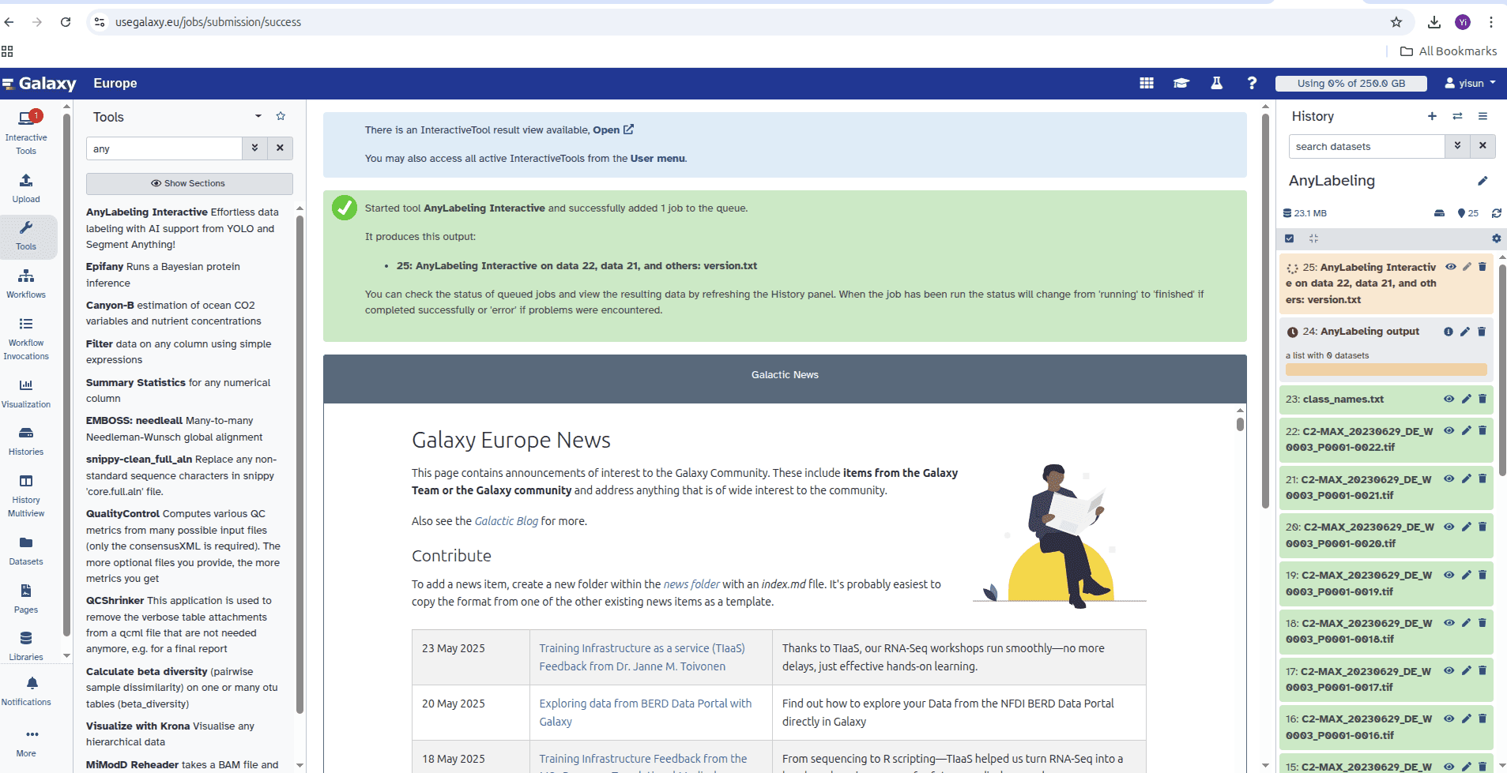Favorite tools using star icon
Screen dimensions: 1507x773
[x=281, y=116]
